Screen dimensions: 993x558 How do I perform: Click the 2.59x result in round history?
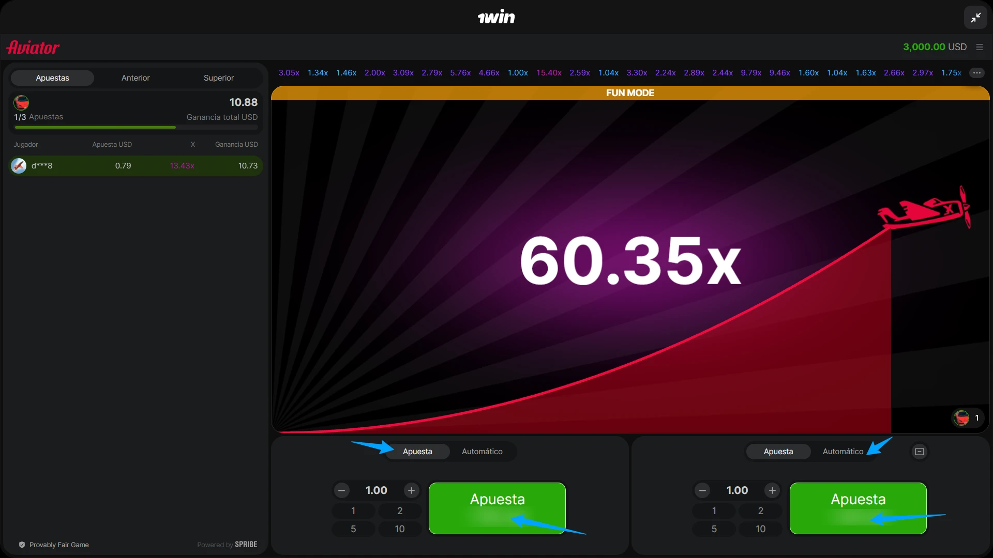(580, 73)
